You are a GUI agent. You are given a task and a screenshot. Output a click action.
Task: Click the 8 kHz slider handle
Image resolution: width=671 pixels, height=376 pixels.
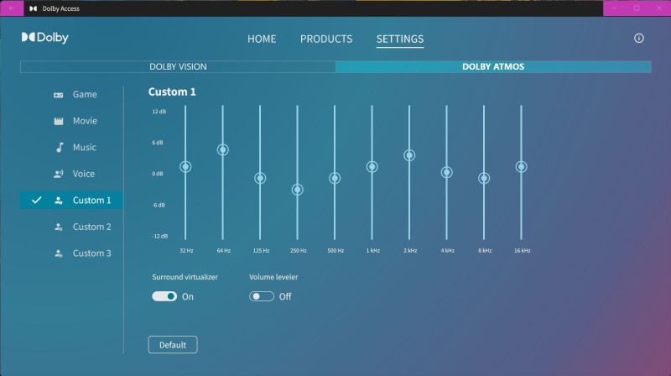[484, 178]
